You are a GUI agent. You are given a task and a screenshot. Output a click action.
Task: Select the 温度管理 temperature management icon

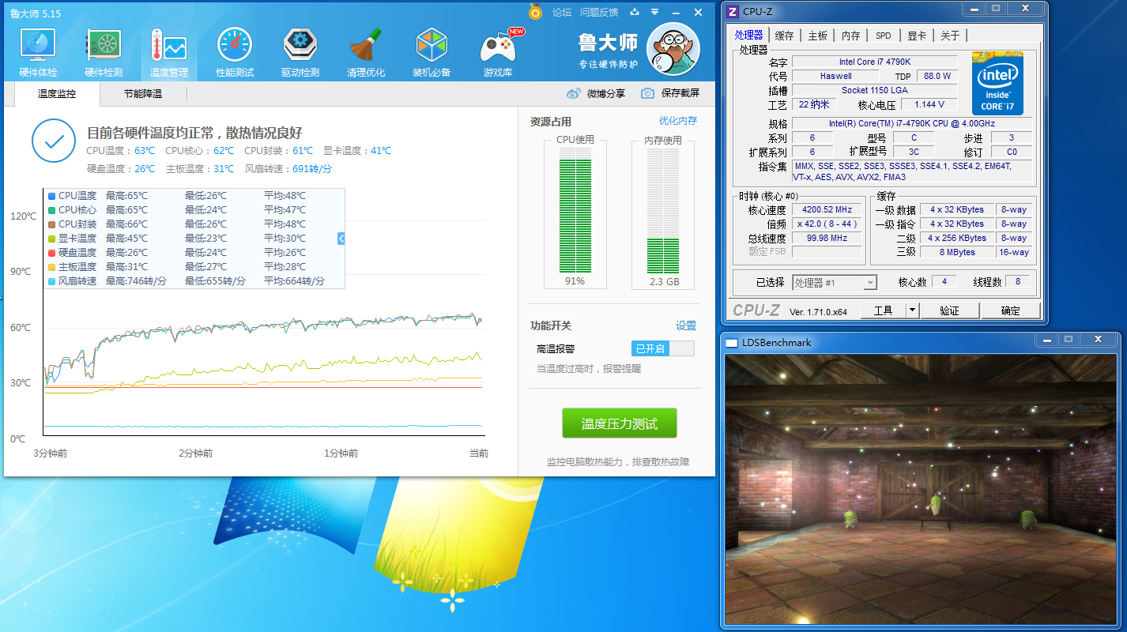(169, 53)
